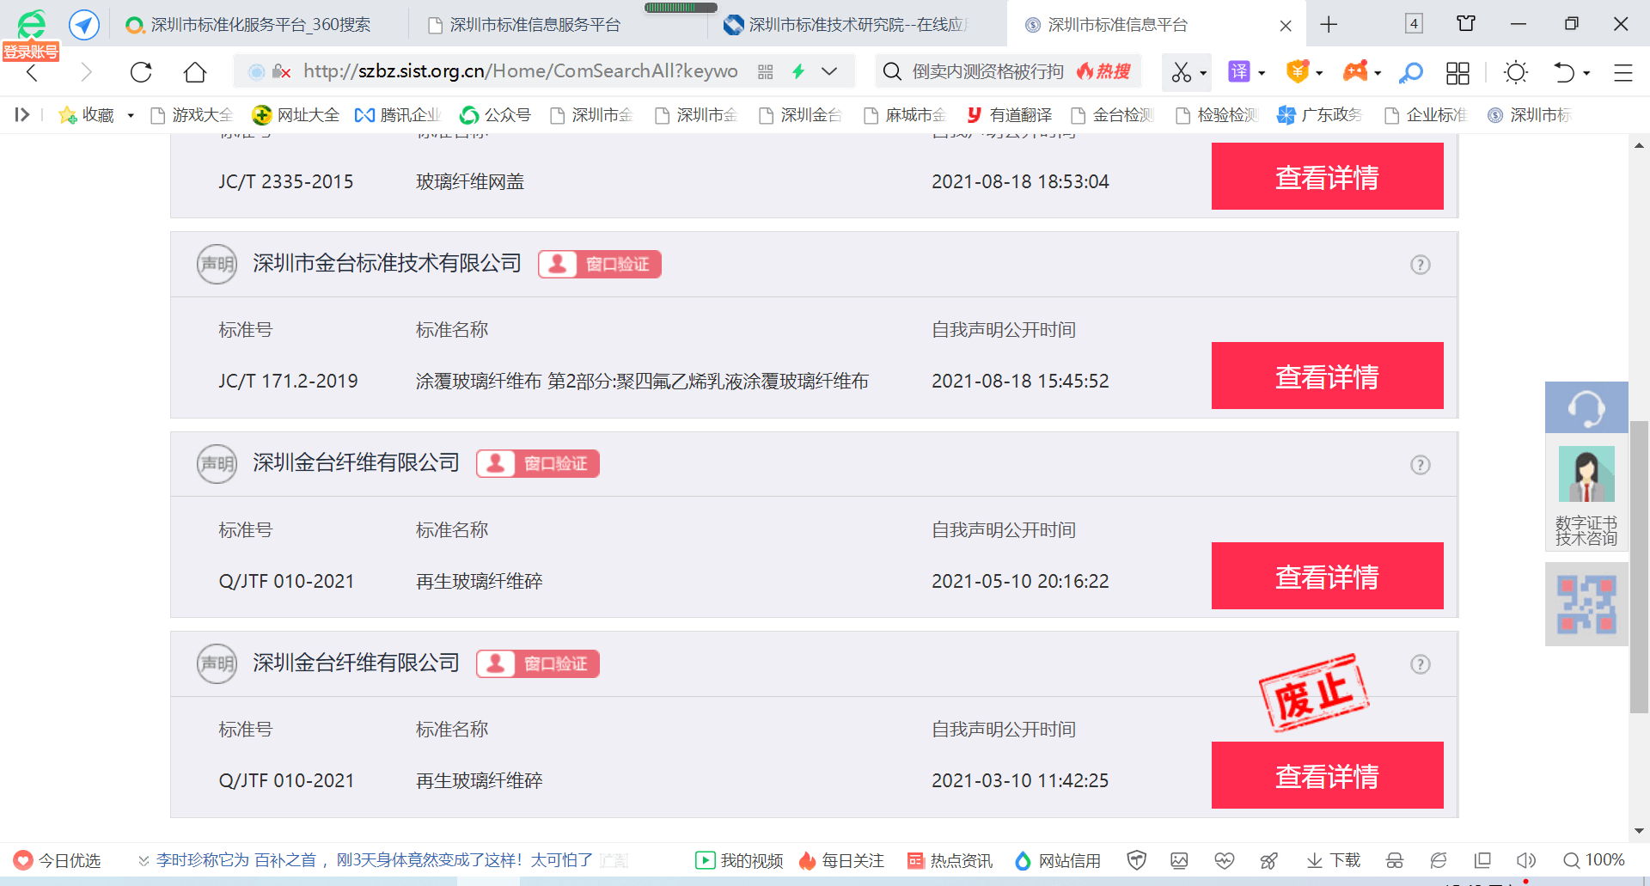
Task: Open 腾讯企业 bookmark
Action: pyautogui.click(x=398, y=115)
